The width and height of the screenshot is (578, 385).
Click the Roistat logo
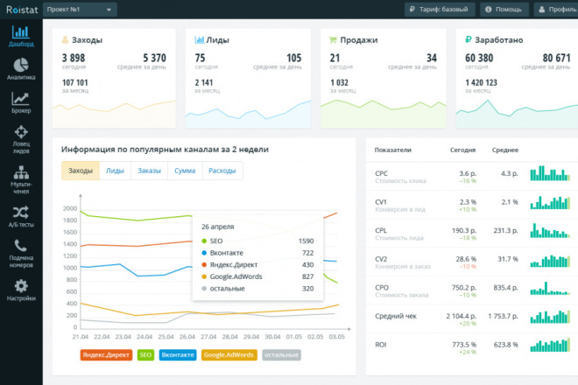[22, 10]
